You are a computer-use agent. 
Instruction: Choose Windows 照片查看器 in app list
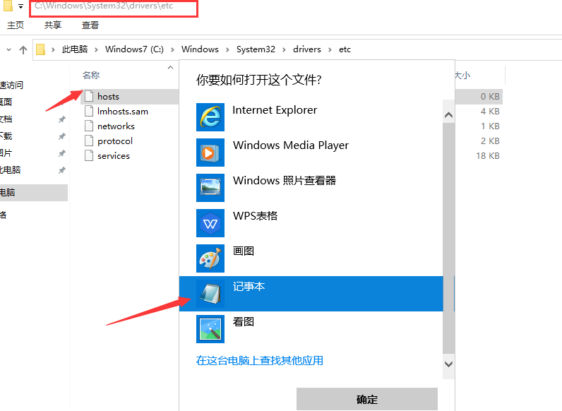pyautogui.click(x=311, y=188)
